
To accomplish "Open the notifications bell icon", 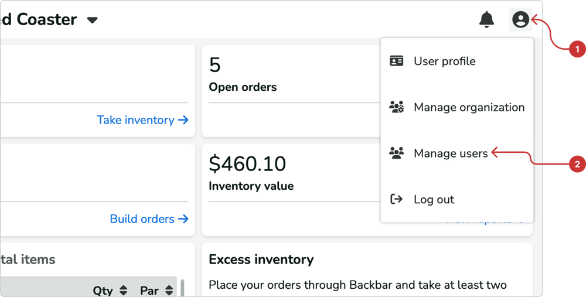I will click(x=486, y=19).
